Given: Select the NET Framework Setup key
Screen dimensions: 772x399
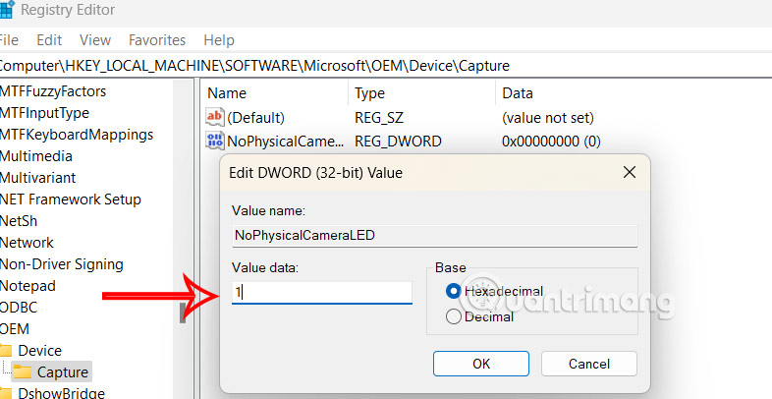Looking at the screenshot, I should pyautogui.click(x=71, y=199).
